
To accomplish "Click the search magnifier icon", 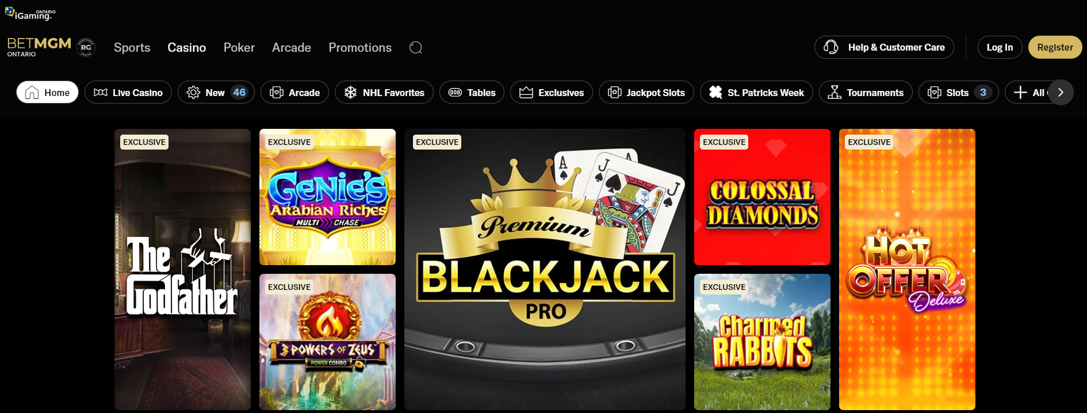I will [x=416, y=48].
